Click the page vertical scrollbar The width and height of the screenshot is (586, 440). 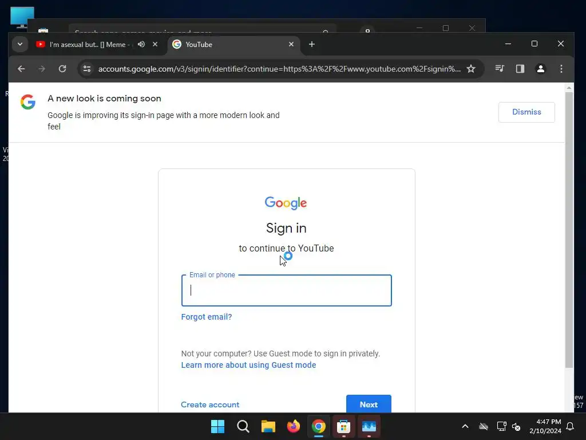(x=569, y=230)
